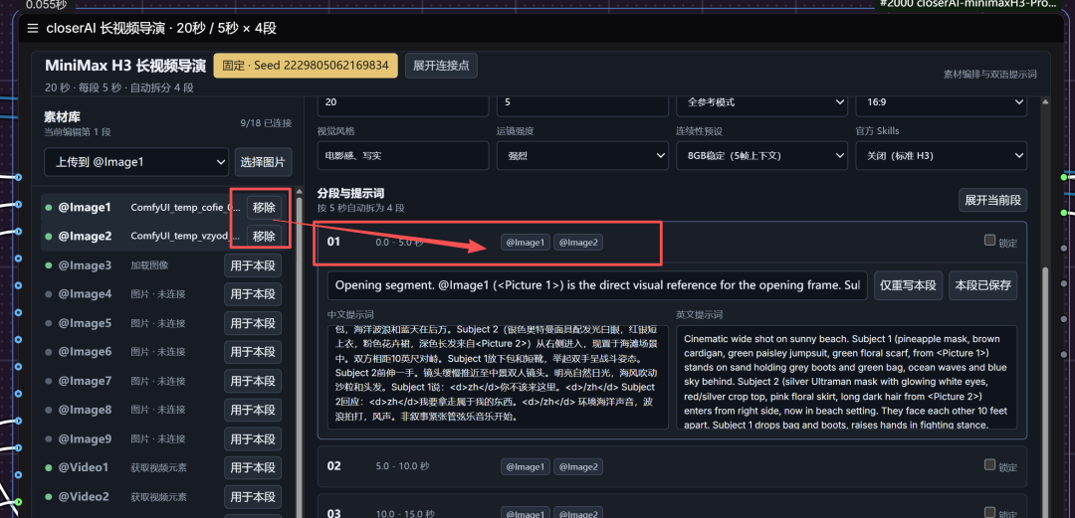Click the 本段已保存 button

click(983, 285)
